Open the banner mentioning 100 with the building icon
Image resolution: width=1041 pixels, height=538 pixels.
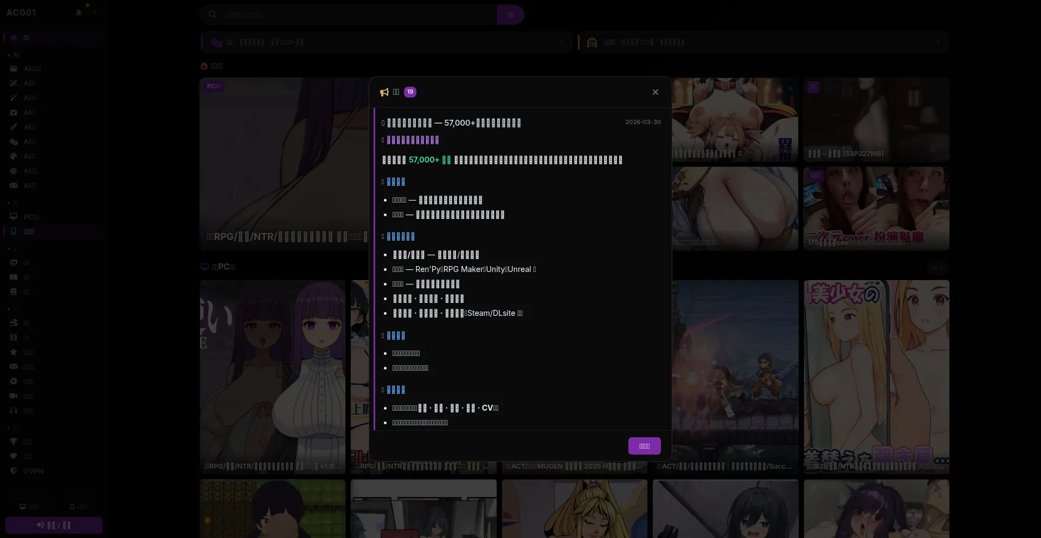[763, 42]
